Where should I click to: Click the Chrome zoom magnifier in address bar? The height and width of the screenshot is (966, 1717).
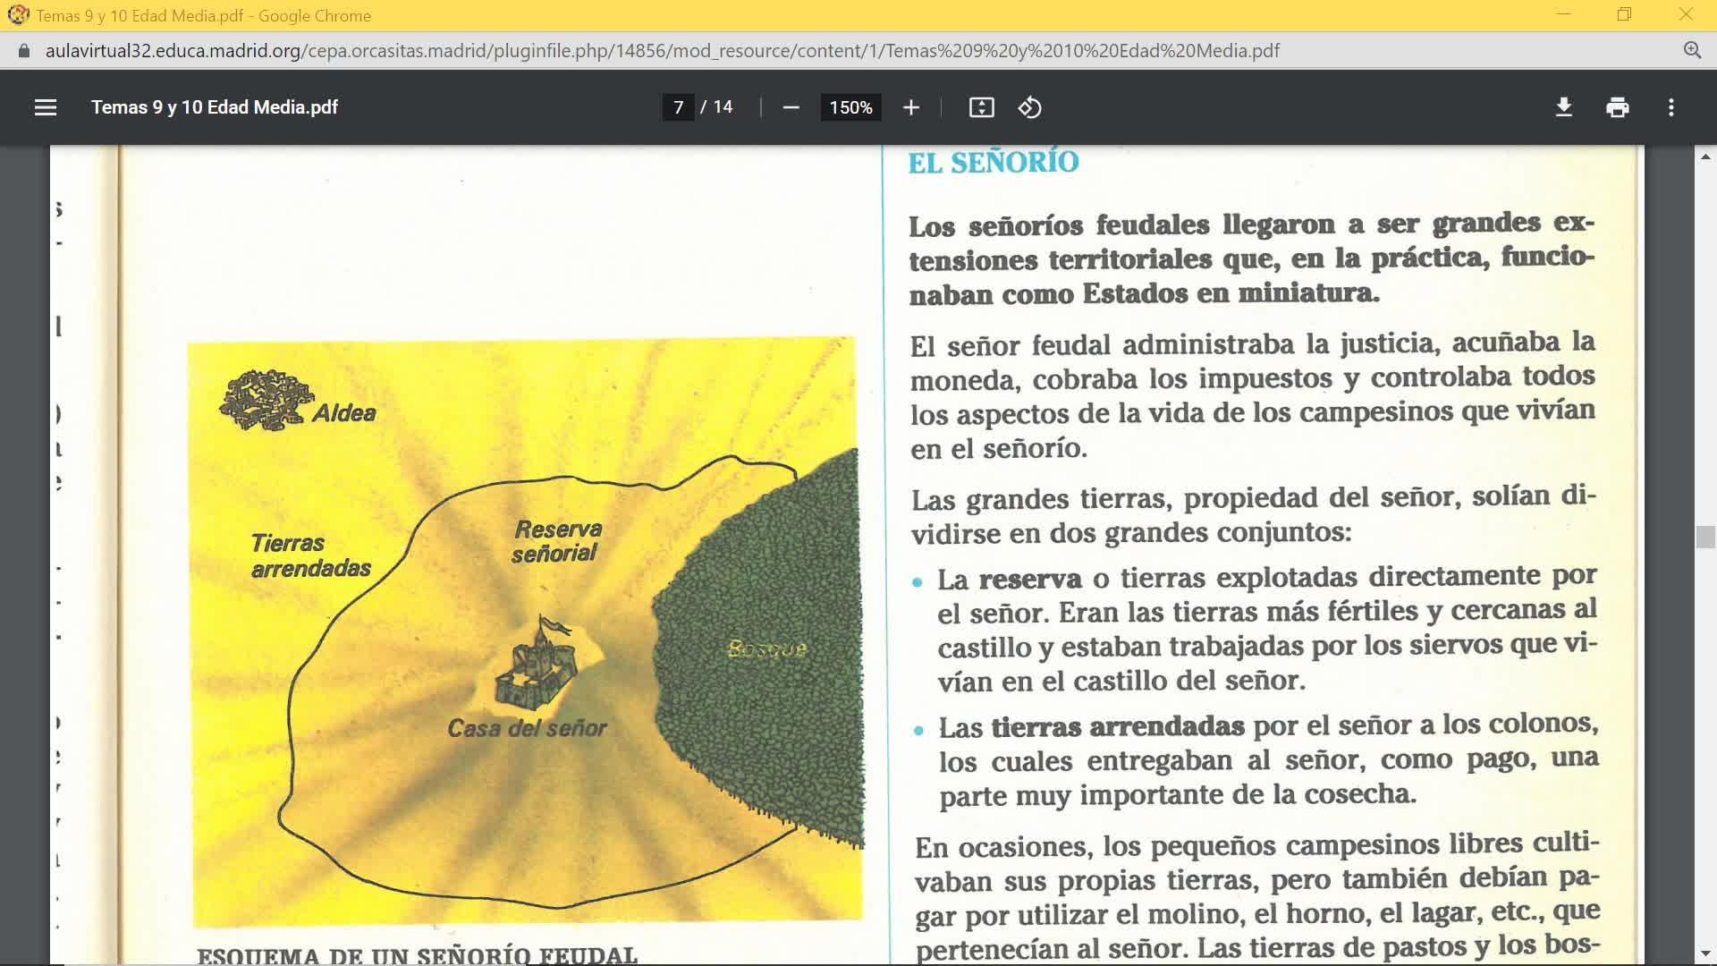coord(1692,51)
